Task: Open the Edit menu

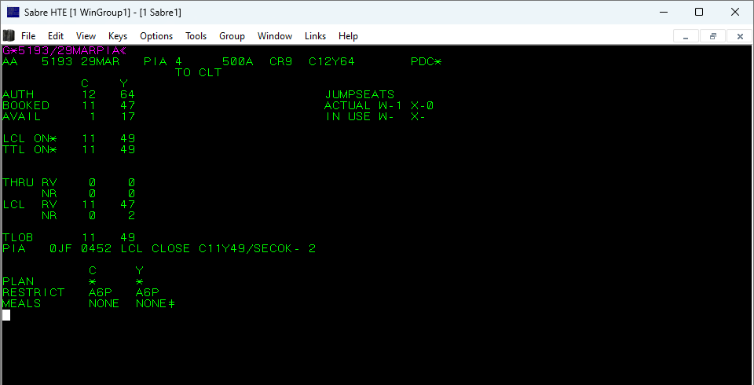Action: click(x=56, y=36)
